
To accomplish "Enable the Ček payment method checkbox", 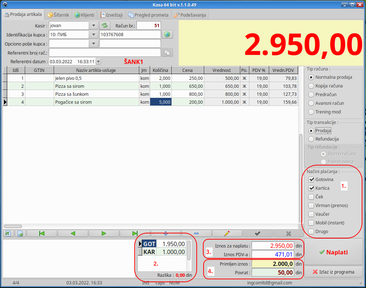I will coord(311,197).
